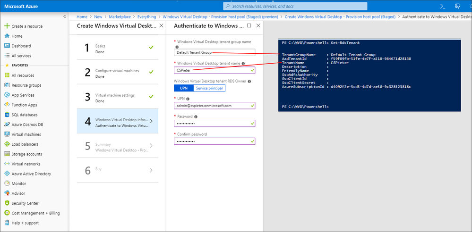Click the tenant name field showing CSPieter
472x232 pixels.
tap(215, 70)
